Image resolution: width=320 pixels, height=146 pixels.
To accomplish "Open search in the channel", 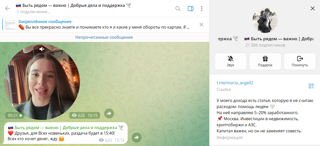I will tap(178, 9).
